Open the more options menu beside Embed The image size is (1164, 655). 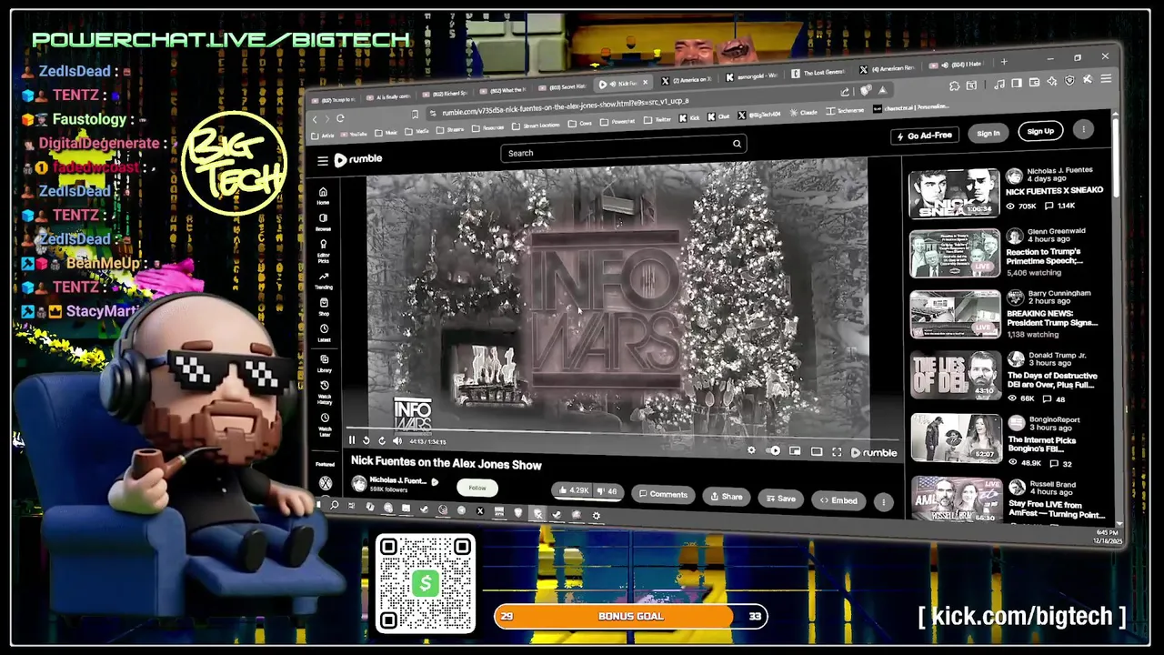tap(883, 501)
